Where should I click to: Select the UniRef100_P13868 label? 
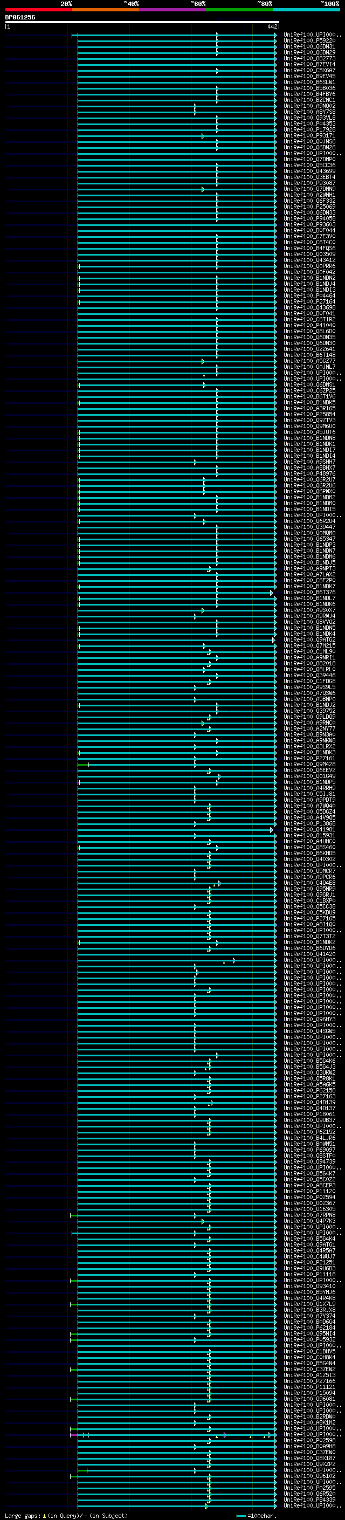click(x=309, y=823)
